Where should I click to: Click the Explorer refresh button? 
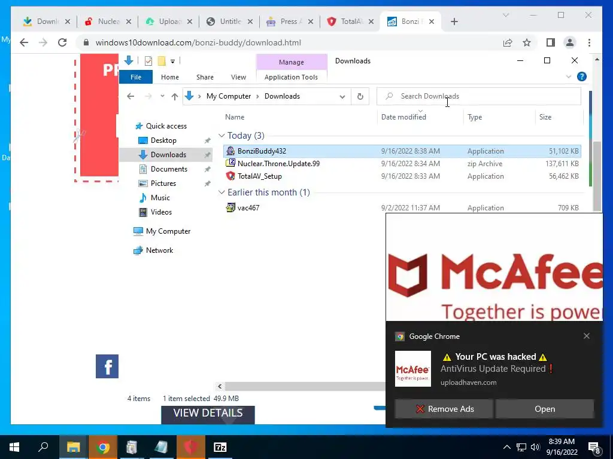360,96
